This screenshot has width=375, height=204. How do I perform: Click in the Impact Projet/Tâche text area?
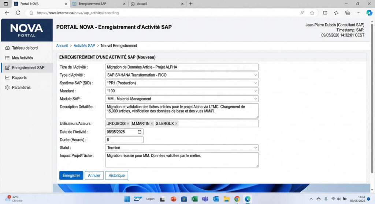[x=182, y=160]
